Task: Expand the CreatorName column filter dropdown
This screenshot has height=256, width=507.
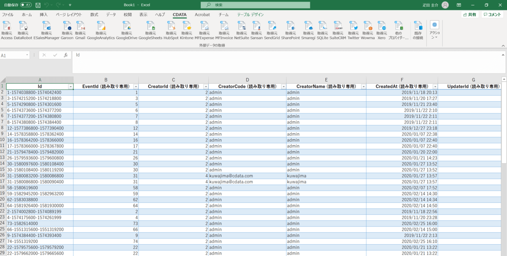Action: pos(363,86)
